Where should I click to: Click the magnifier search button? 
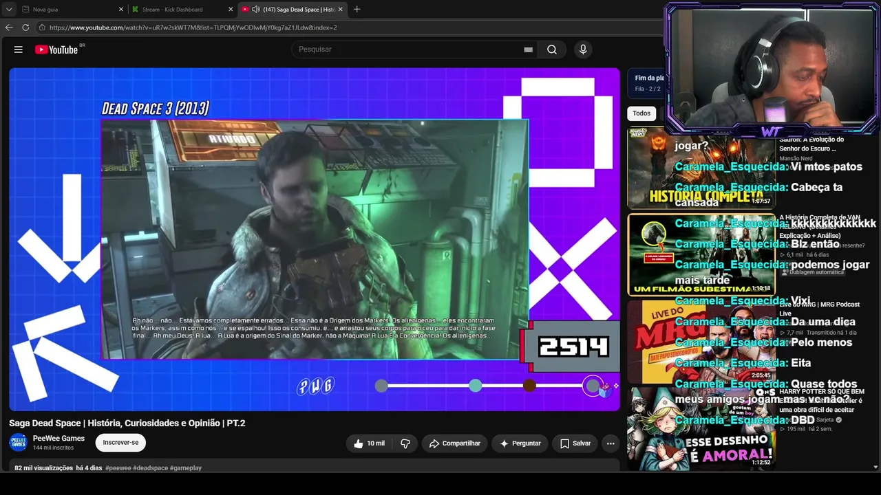click(552, 49)
